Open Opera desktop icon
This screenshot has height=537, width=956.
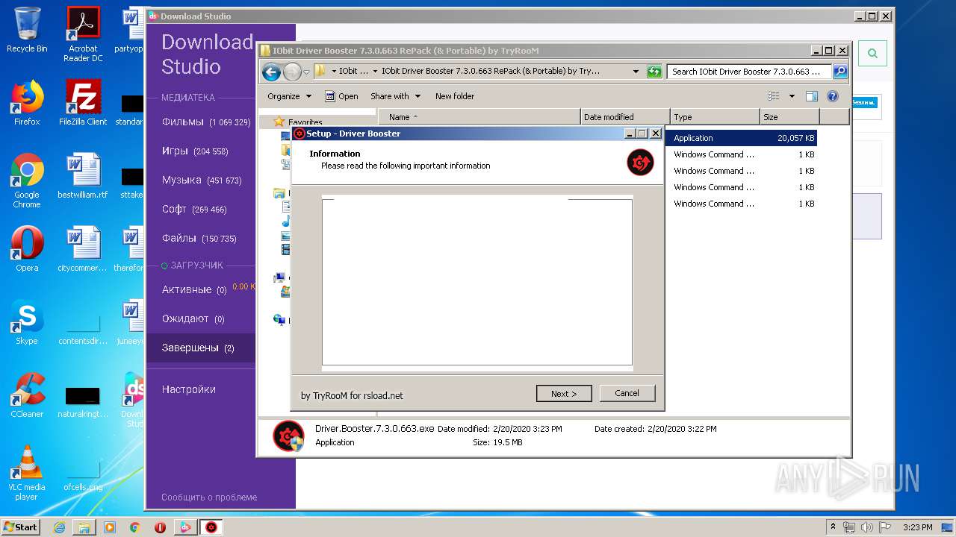pyautogui.click(x=27, y=249)
